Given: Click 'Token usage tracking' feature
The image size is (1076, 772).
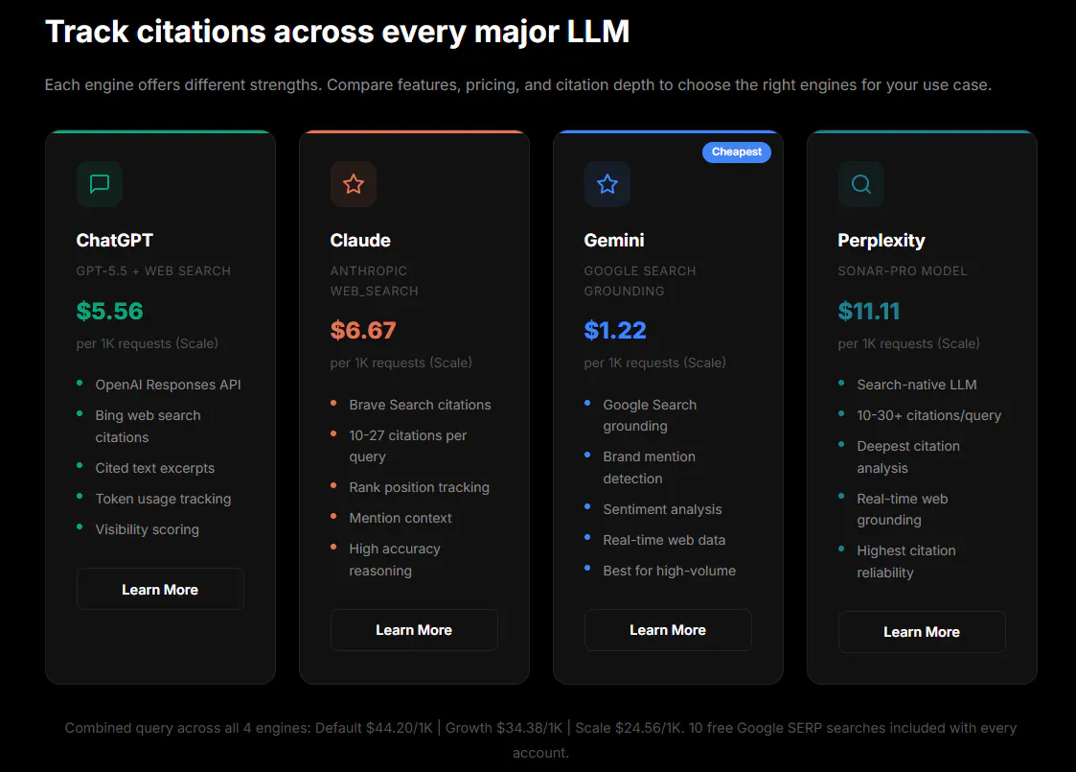Looking at the screenshot, I should 163,500.
